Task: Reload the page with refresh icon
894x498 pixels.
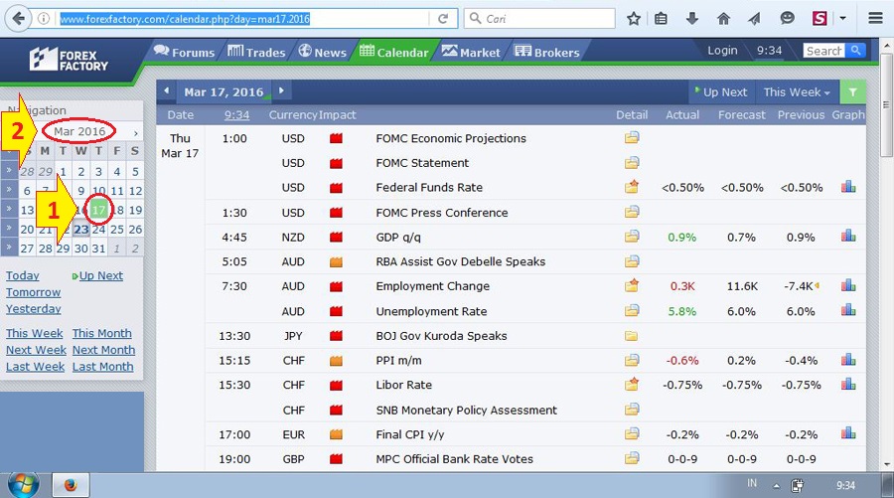Action: pos(442,19)
